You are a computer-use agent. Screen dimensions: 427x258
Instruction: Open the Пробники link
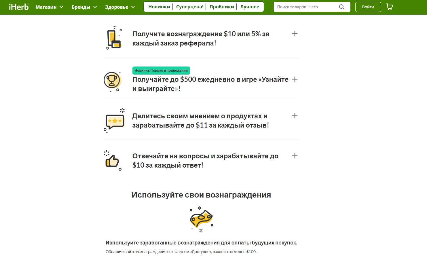tap(222, 7)
